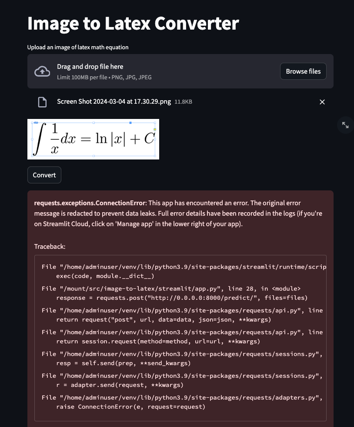Click the cloud upload icon

pos(42,71)
